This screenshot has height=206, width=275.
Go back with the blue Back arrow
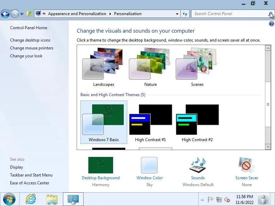(5, 14)
